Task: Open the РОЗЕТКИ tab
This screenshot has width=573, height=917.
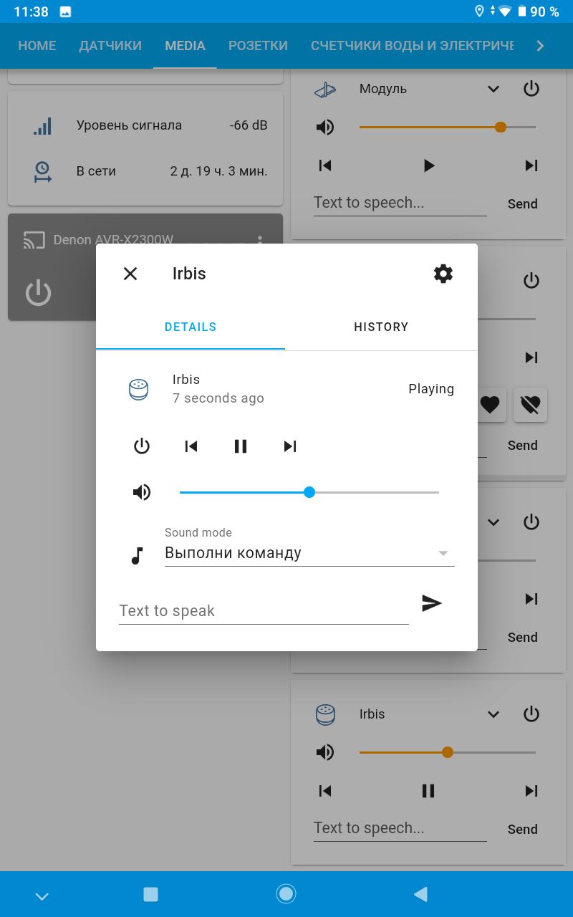Action: (258, 46)
